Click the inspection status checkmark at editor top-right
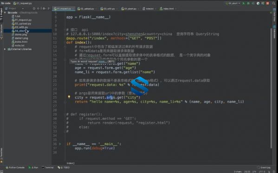The height and width of the screenshot is (173, 278). pos(271,13)
